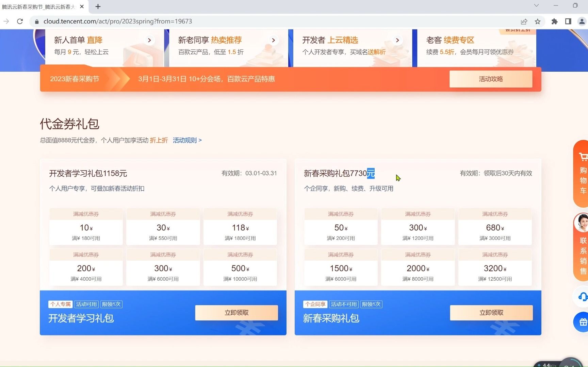Click the forward navigation arrow
588x367 pixels.
(x=6, y=21)
